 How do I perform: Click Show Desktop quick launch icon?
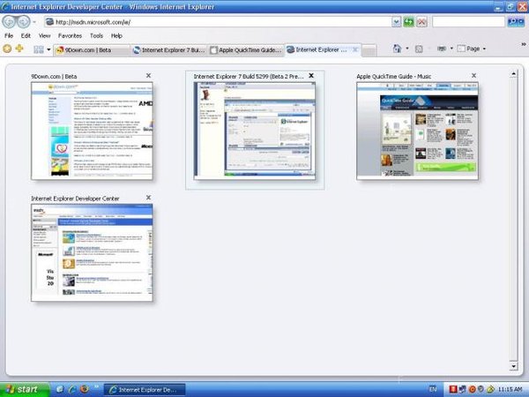tap(60, 390)
